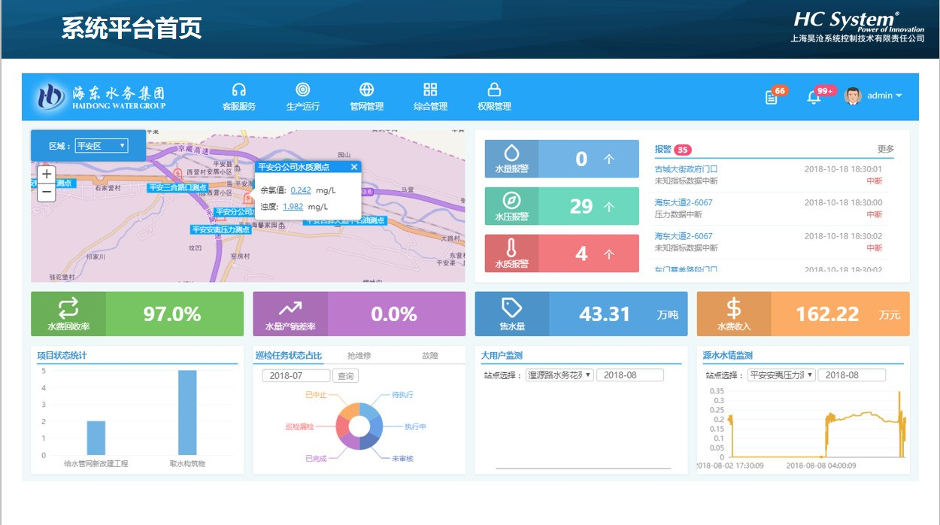Open the 余氯值 0.242 link
This screenshot has width=940, height=525.
pyautogui.click(x=301, y=190)
